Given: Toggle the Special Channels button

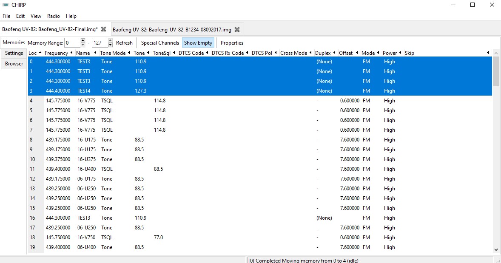Looking at the screenshot, I should [160, 43].
